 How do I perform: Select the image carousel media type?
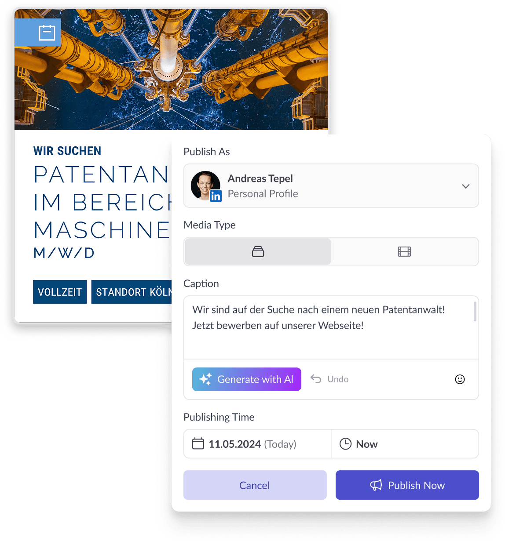(x=258, y=252)
